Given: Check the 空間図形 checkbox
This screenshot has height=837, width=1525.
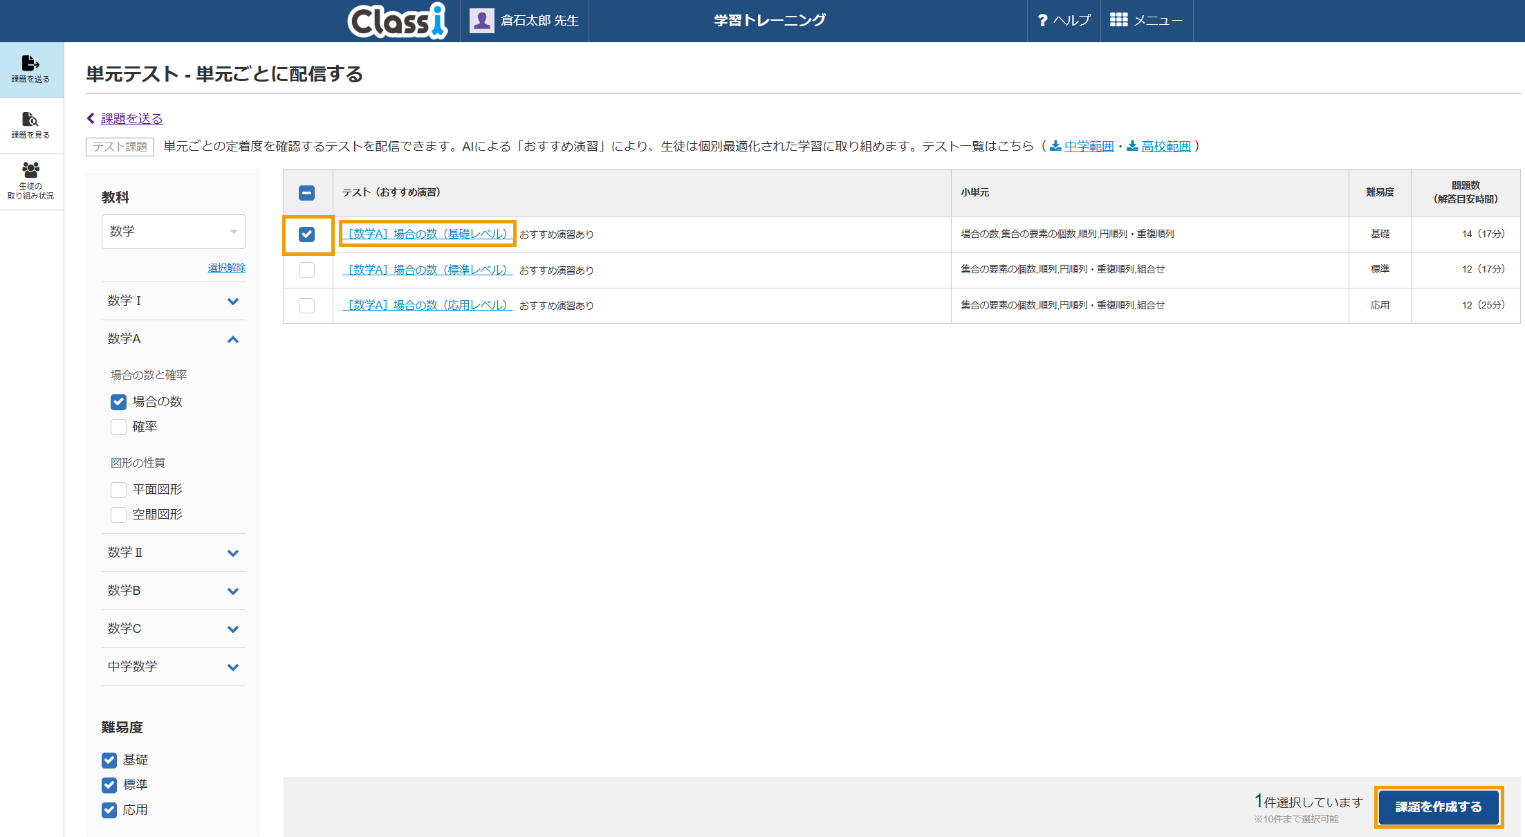Looking at the screenshot, I should [118, 515].
